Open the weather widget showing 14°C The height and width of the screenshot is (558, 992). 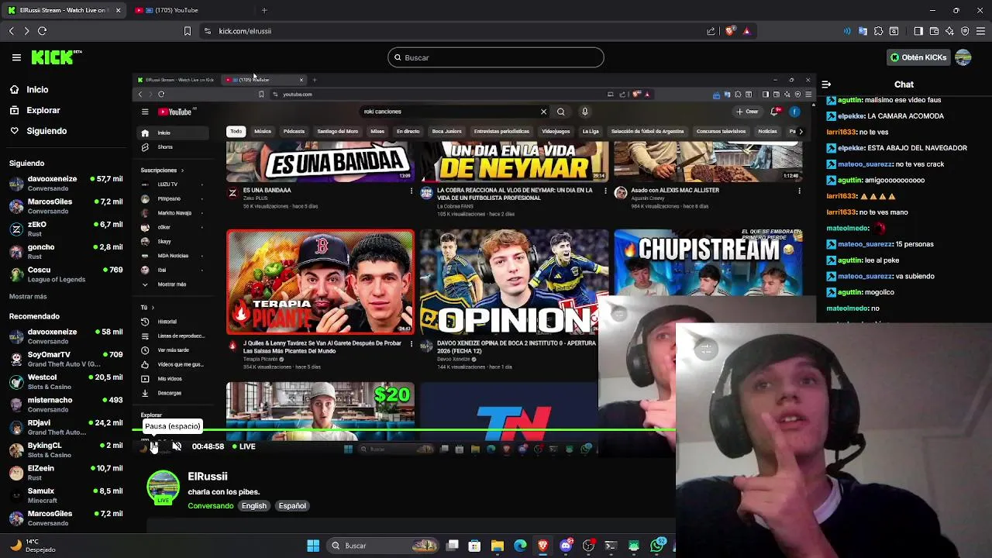(33, 546)
